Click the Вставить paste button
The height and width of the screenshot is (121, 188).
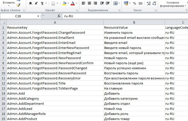9,2
